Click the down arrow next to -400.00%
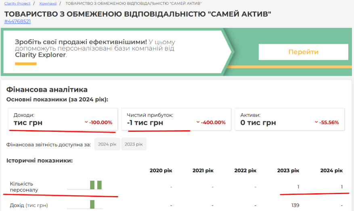354x211 pixels. 198,122
